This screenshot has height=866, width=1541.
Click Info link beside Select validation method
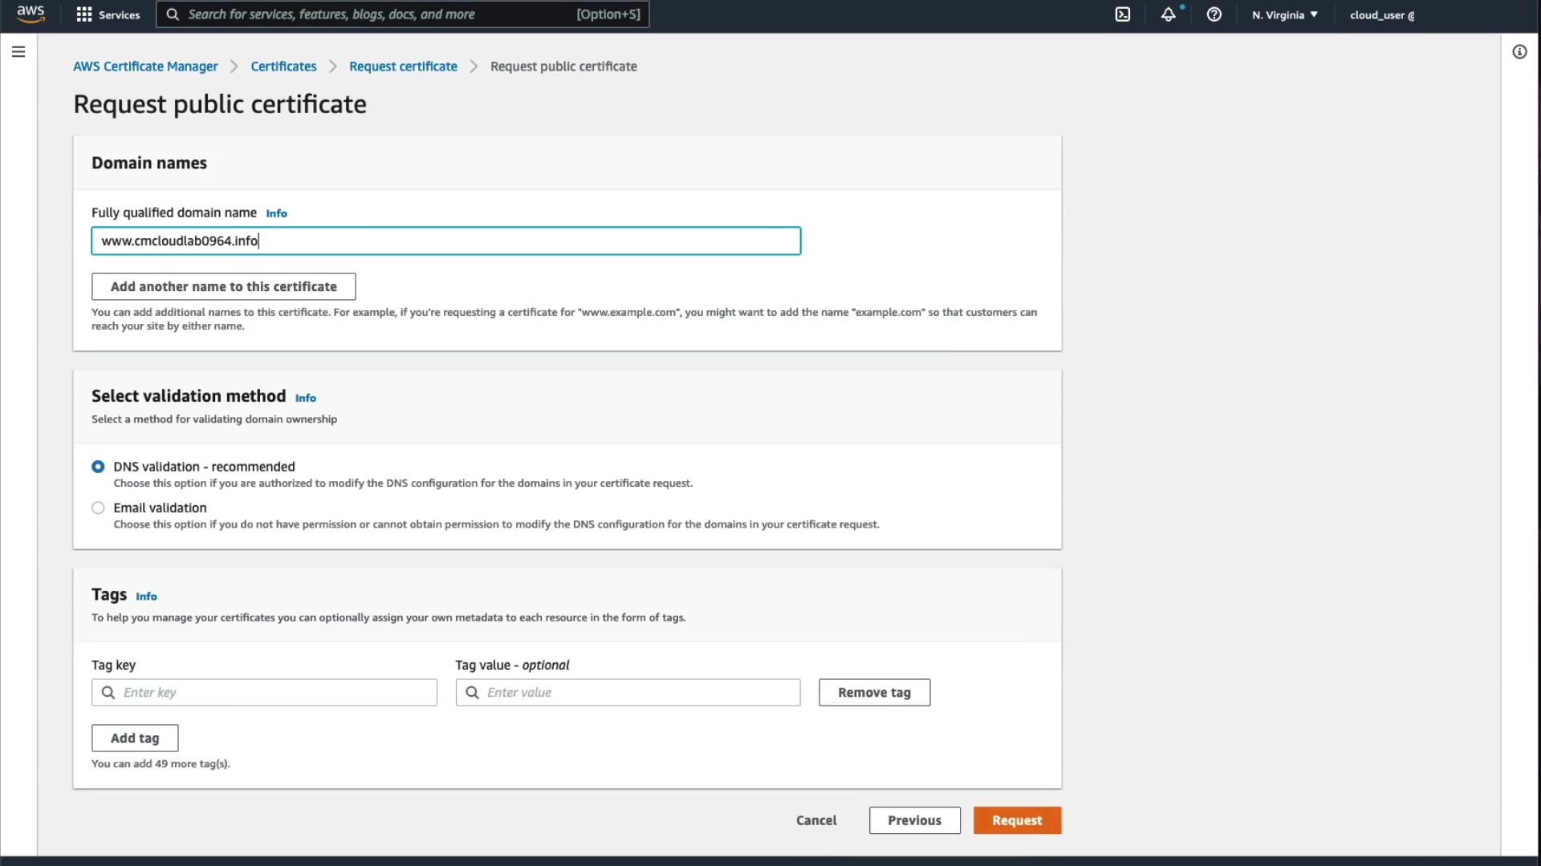[305, 398]
